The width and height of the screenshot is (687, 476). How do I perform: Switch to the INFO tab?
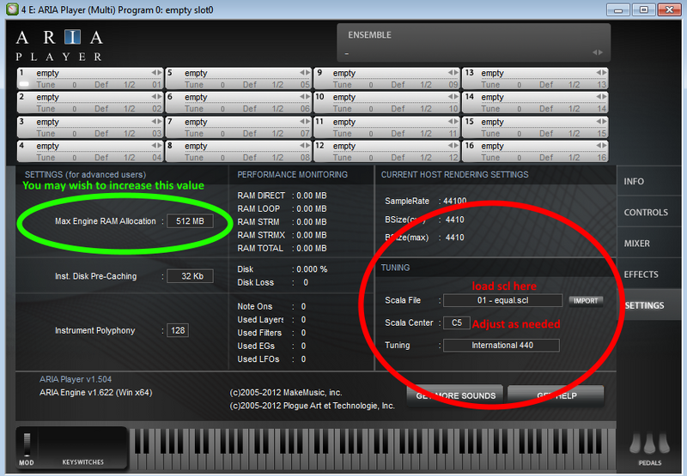[649, 181]
